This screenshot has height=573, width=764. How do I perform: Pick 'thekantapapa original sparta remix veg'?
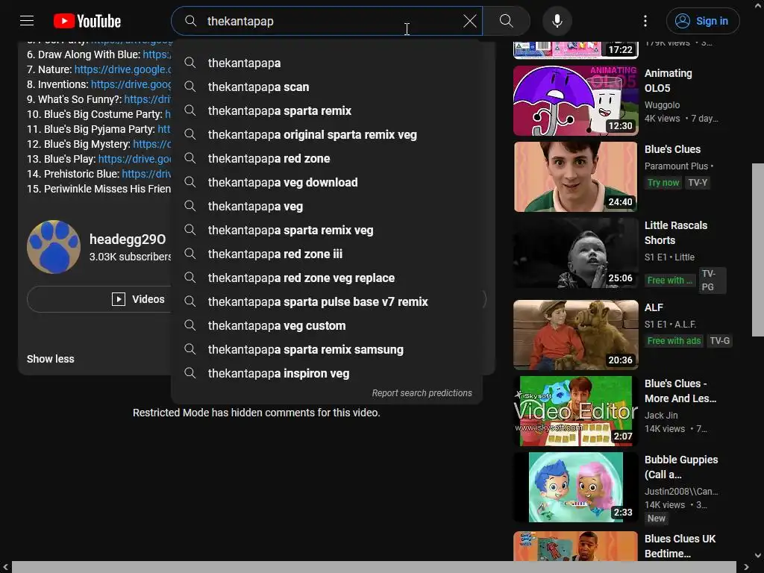(327, 134)
